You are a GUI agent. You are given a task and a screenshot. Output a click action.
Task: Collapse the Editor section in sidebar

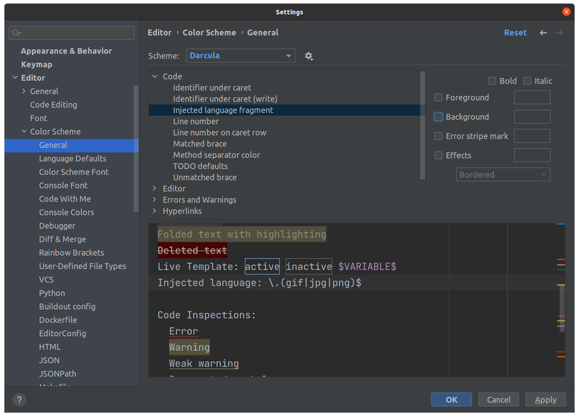click(x=15, y=78)
